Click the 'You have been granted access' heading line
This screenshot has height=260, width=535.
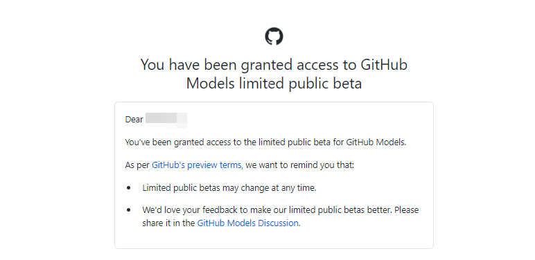[274, 65]
